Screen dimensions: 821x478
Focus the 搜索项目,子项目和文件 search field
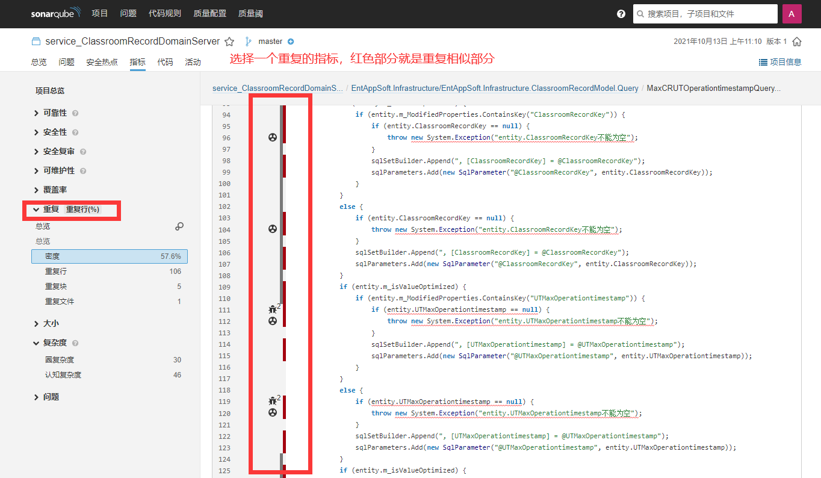705,14
